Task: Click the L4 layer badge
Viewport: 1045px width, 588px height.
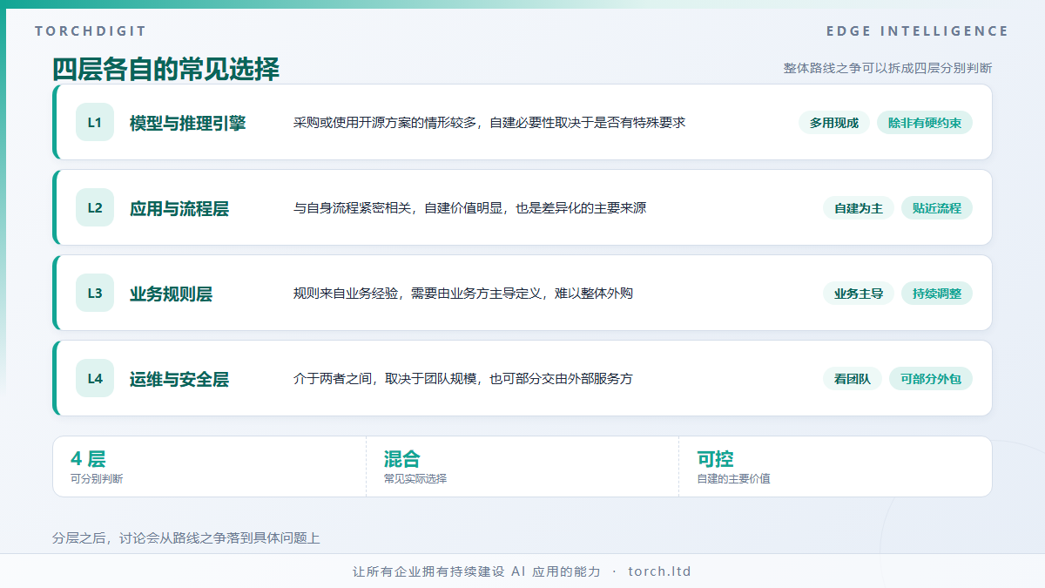Action: (95, 379)
